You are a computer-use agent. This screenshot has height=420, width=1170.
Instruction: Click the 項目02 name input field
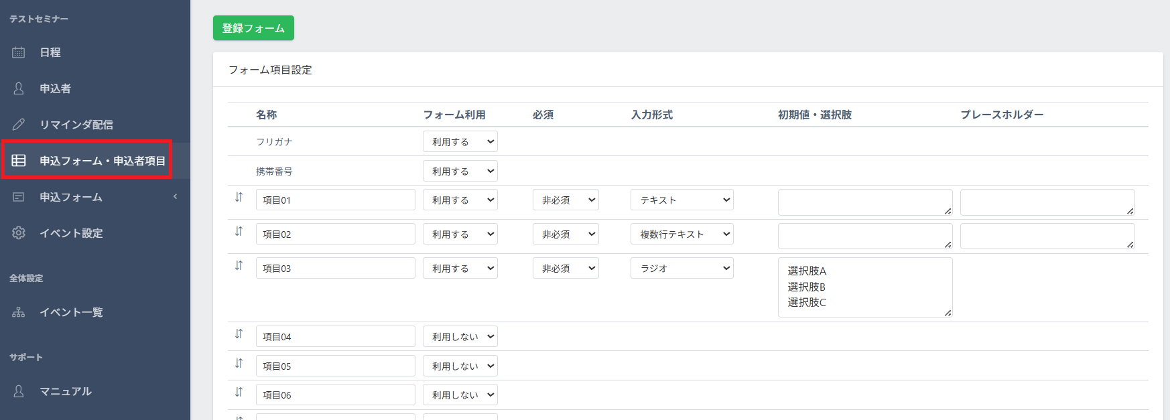click(x=335, y=234)
